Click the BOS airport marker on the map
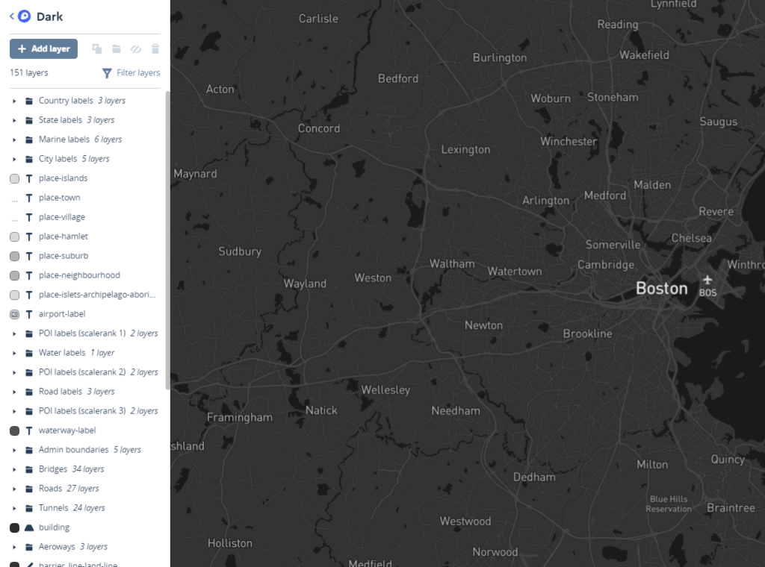This screenshot has width=765, height=567. (x=707, y=281)
